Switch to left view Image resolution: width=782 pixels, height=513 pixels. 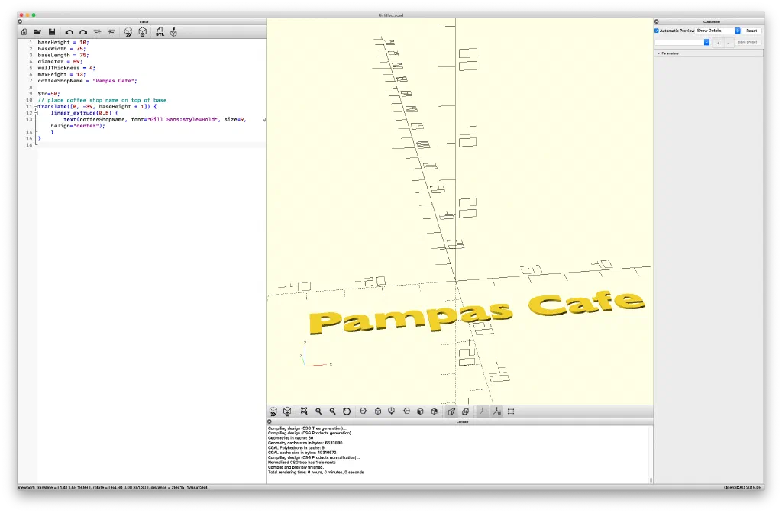point(406,411)
